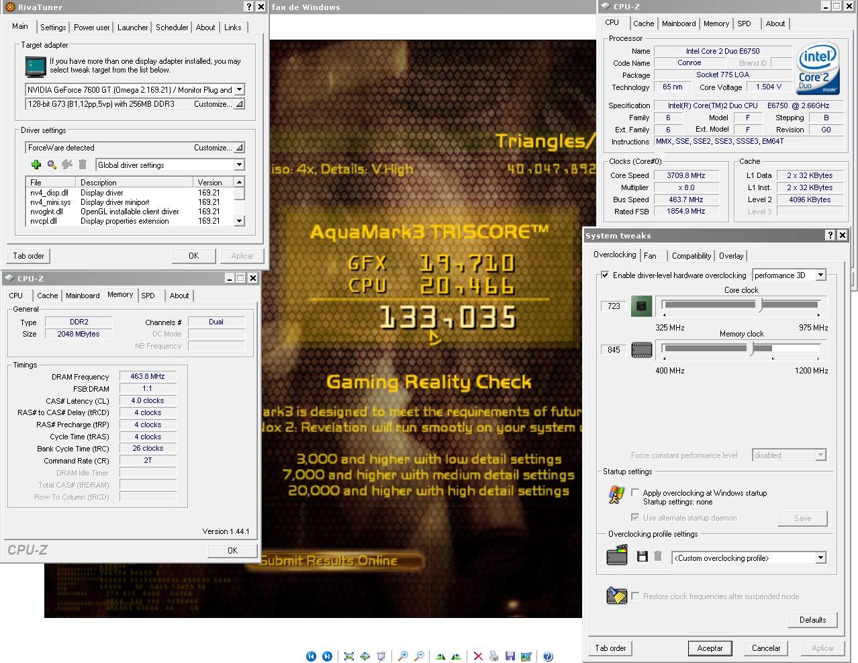The width and height of the screenshot is (858, 663).
Task: Select nvoglnt.dll row in driver list
Action: (130, 212)
